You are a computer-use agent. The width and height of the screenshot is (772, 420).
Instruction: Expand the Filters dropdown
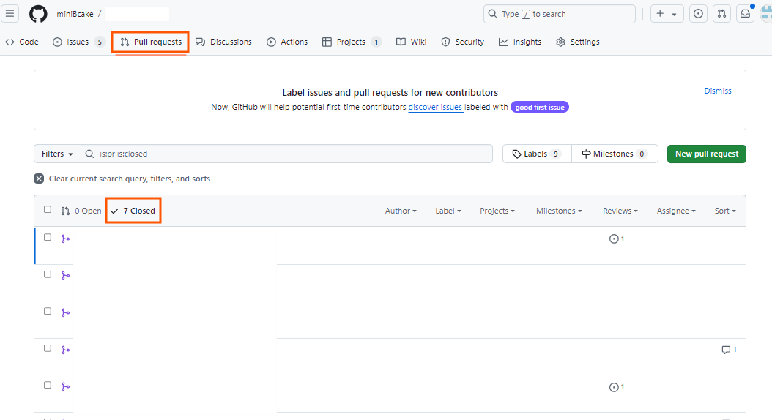[x=57, y=154]
